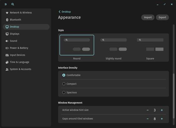Screen dimensions: 176x128
Task: Click the System & Accounts people icon
Action: tap(7, 69)
